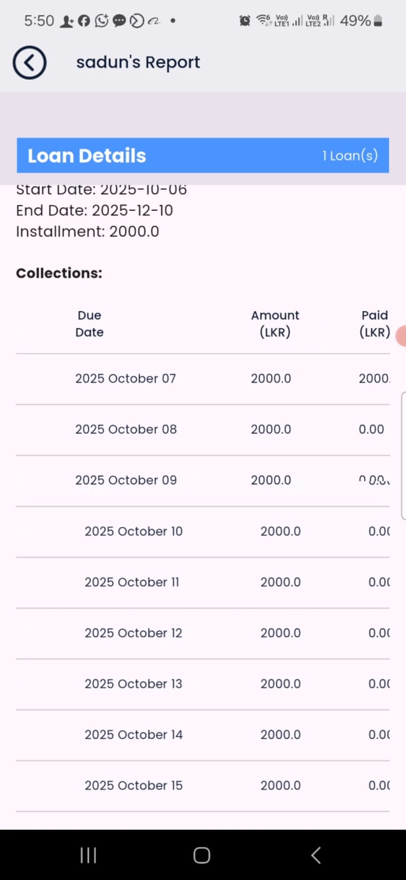The image size is (406, 880).
Task: Tap the alarm clock icon in status bar
Action: coord(245,21)
